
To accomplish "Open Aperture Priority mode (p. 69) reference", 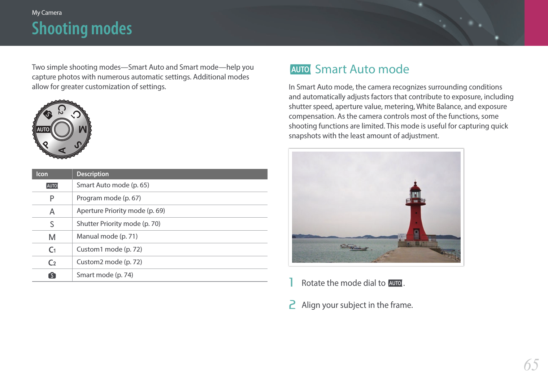I will 121,211.
